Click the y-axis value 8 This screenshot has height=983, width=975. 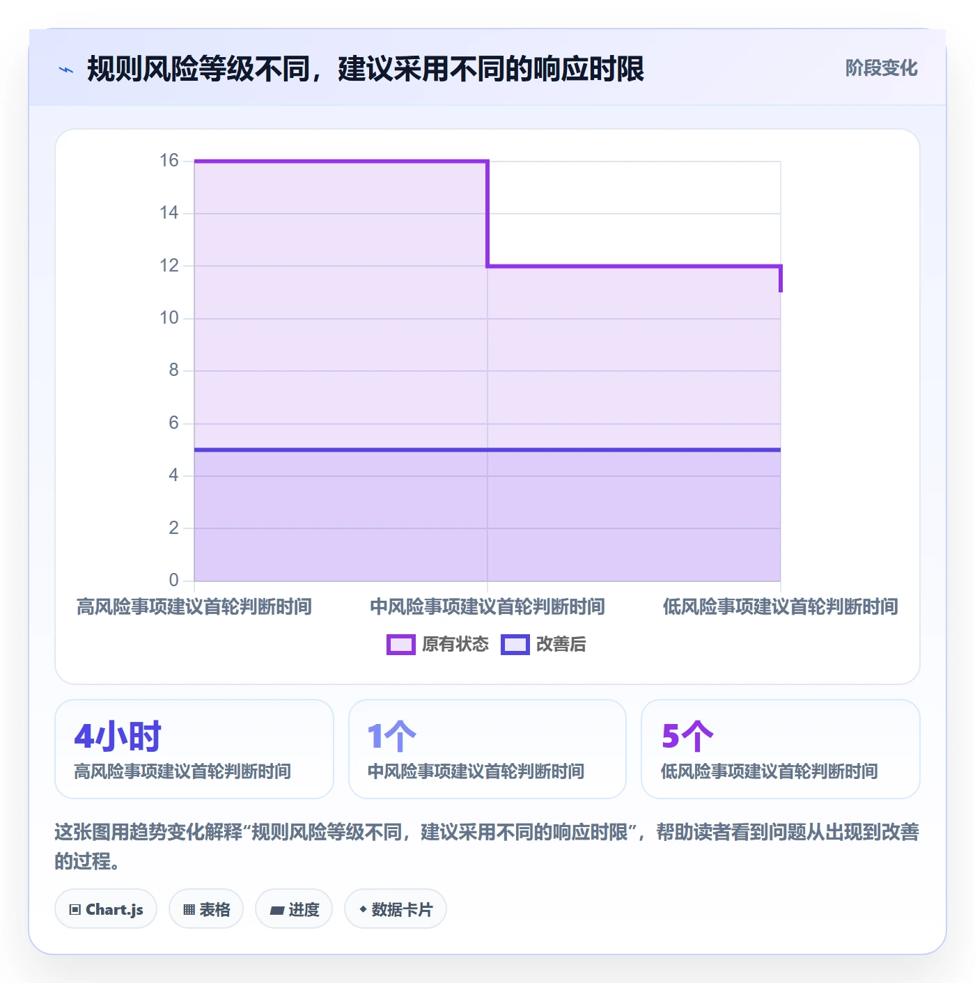coord(174,370)
